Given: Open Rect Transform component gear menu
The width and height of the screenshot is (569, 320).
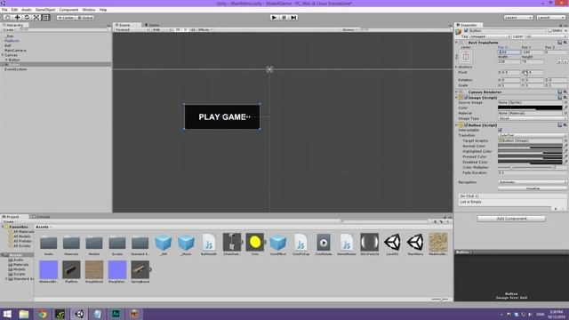Looking at the screenshot, I should (565, 43).
